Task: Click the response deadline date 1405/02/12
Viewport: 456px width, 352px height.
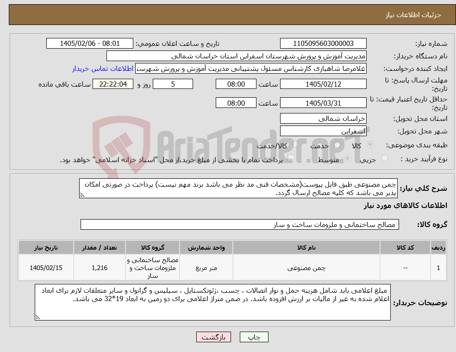Action: click(x=323, y=84)
